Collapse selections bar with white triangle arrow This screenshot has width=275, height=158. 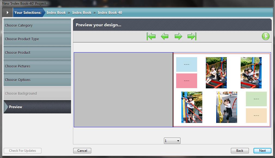point(7,13)
